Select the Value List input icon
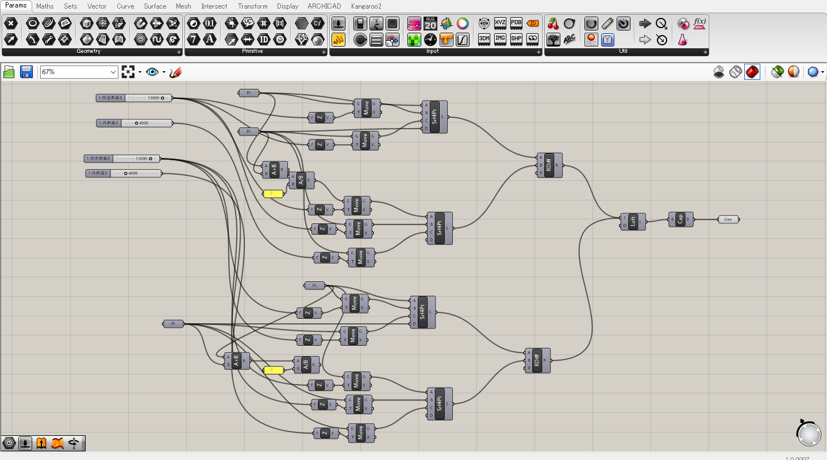 [376, 40]
